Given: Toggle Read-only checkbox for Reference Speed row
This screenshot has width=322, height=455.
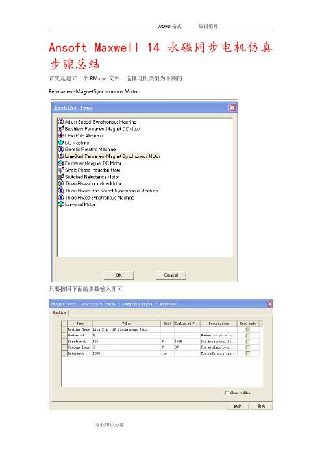Looking at the screenshot, I should 247,353.
